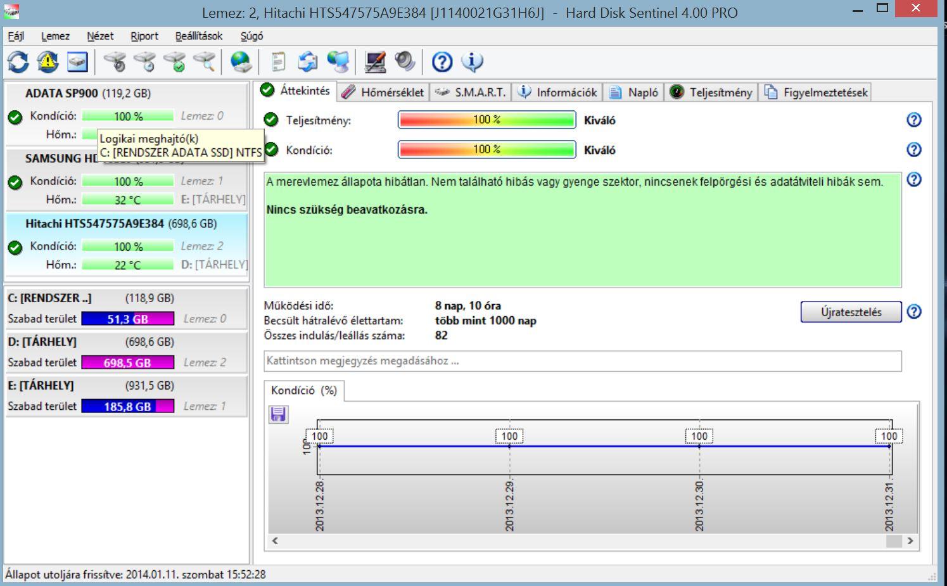Image resolution: width=947 pixels, height=586 pixels.
Task: Click help icon next to Újratesztelés button
Action: point(914,312)
